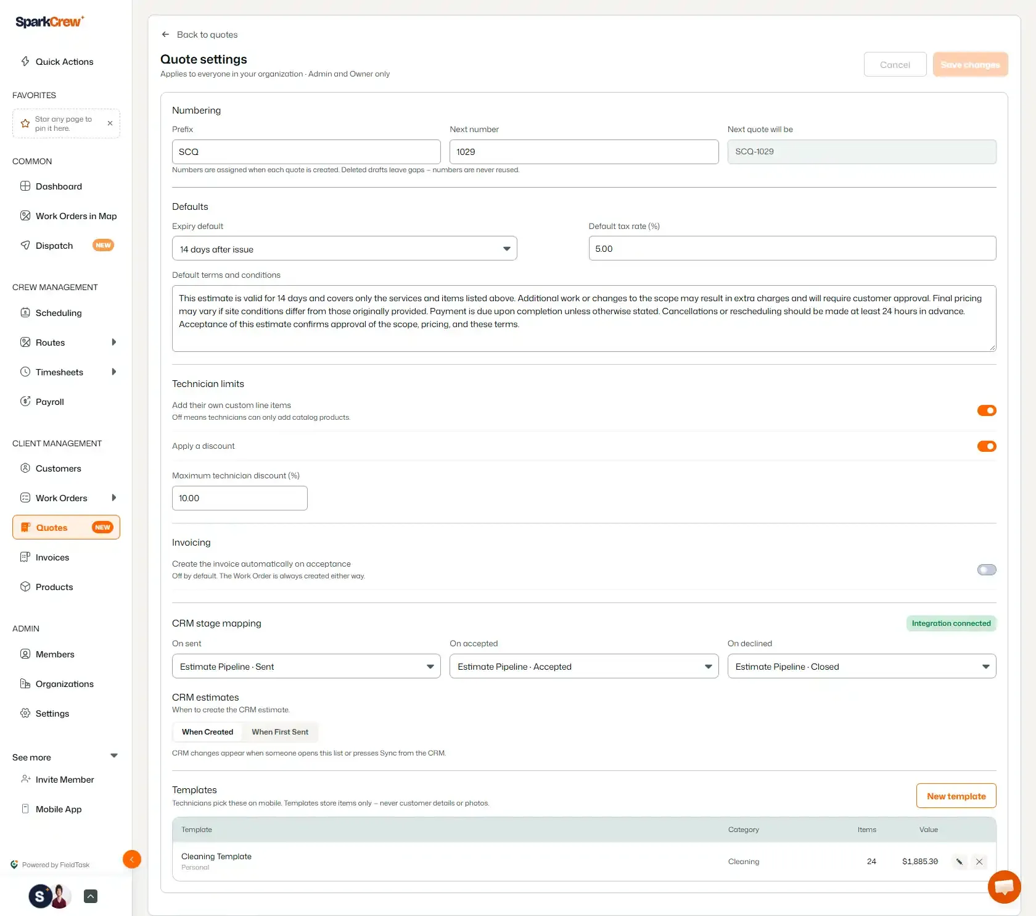Click Invite Member link
1036x916 pixels.
[66, 780]
